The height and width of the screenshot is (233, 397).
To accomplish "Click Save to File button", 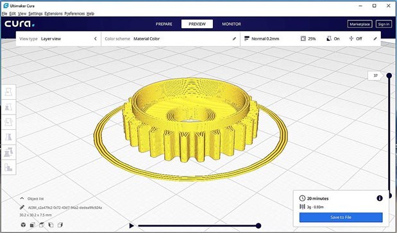I will [x=341, y=218].
